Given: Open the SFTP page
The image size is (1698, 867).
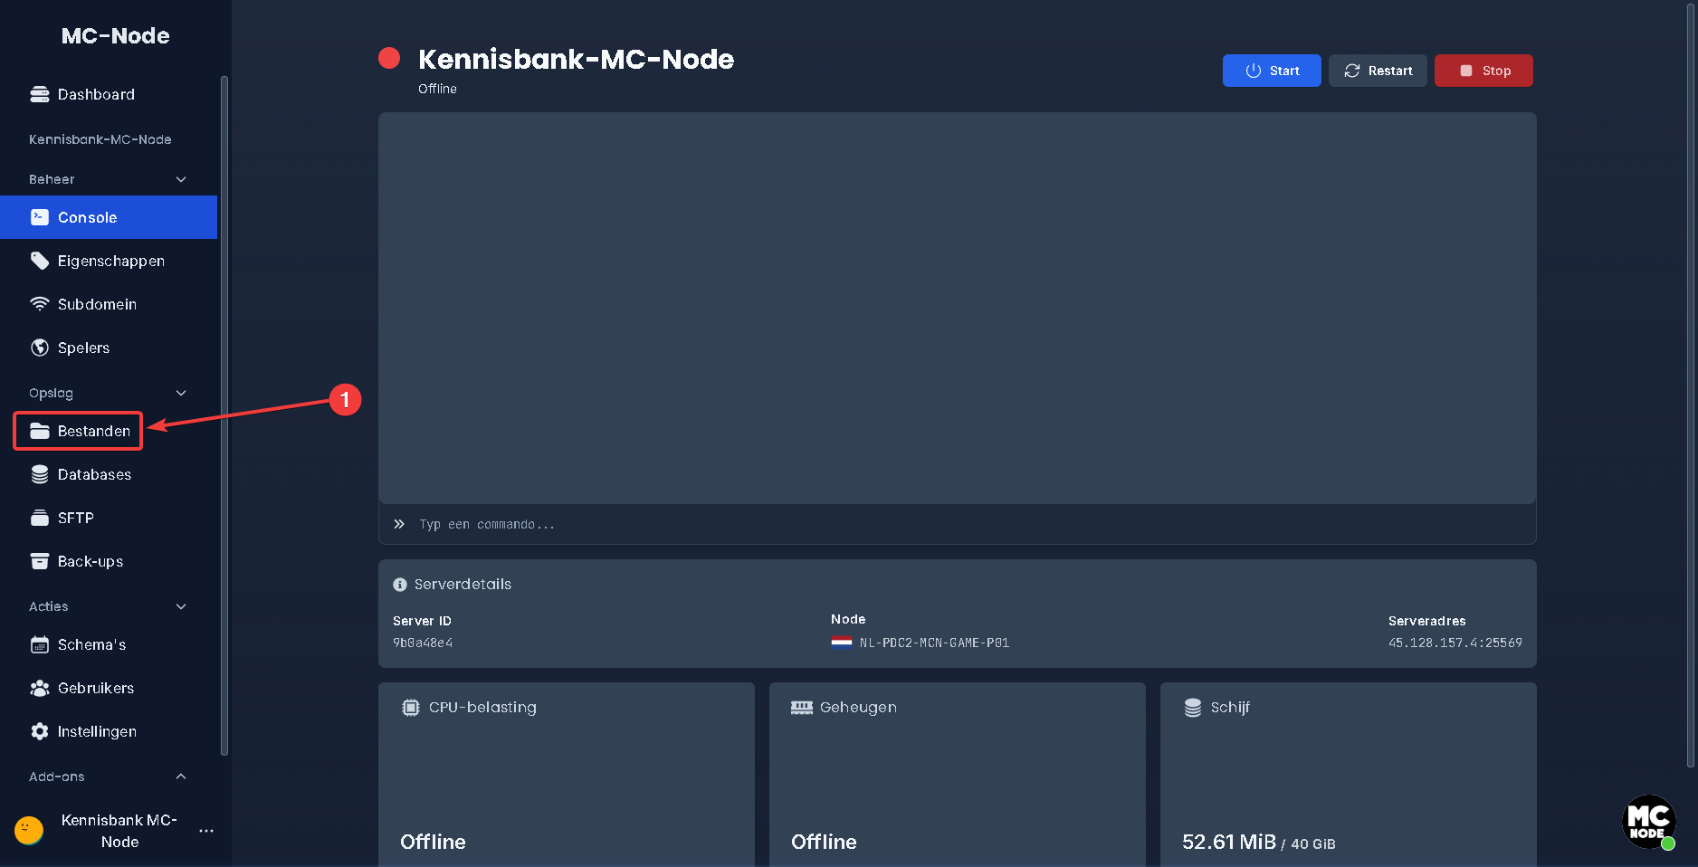Looking at the screenshot, I should click(x=109, y=518).
